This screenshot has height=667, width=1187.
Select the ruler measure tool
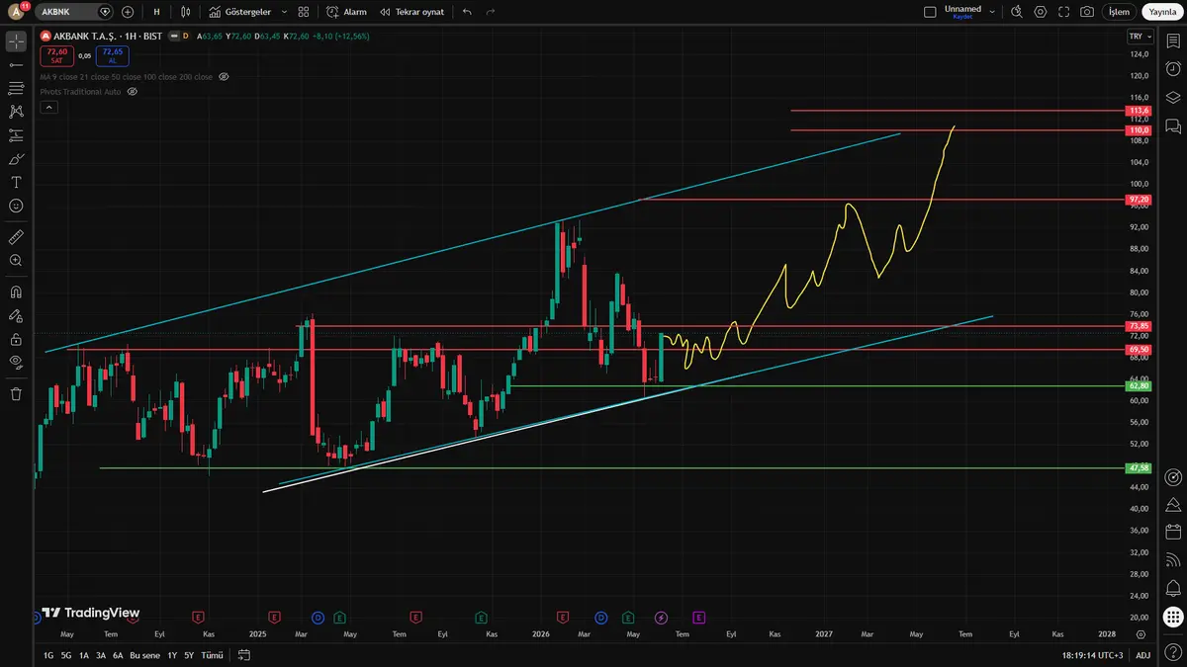click(15, 237)
